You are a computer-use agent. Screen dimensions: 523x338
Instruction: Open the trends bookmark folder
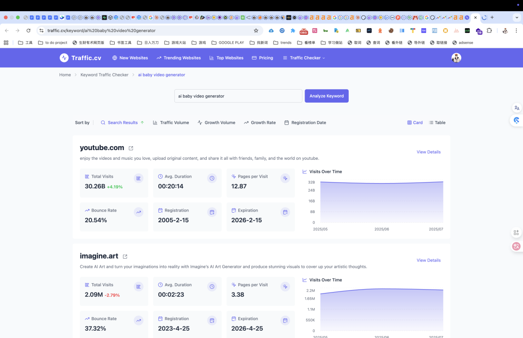pyautogui.click(x=282, y=43)
